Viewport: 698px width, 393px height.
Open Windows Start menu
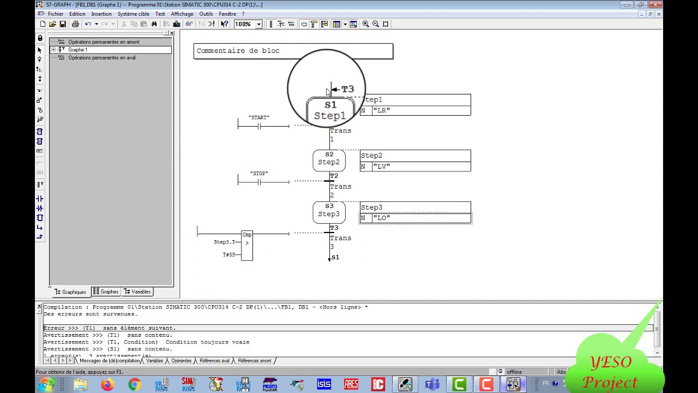[46, 385]
